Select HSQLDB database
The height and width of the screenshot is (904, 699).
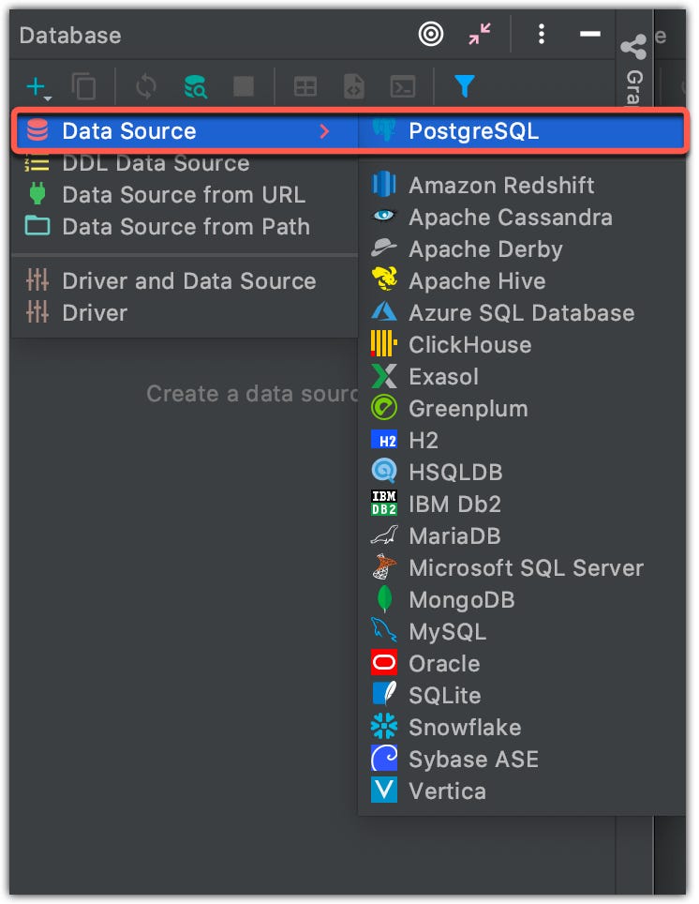(521, 473)
